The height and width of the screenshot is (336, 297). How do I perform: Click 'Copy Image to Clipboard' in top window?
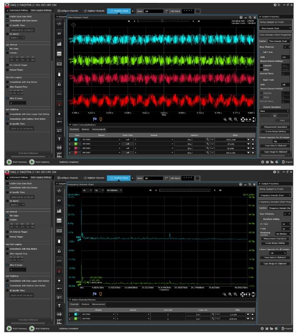pos(275,151)
